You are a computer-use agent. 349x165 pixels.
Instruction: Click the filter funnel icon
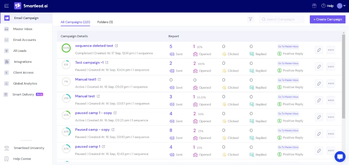coord(250,19)
